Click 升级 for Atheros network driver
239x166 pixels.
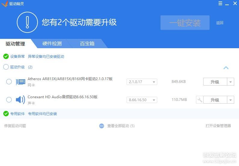coord(215,82)
